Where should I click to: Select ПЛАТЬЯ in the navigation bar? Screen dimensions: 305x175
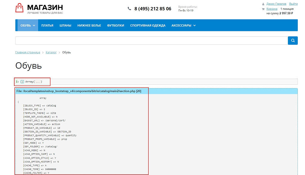tap(47, 25)
